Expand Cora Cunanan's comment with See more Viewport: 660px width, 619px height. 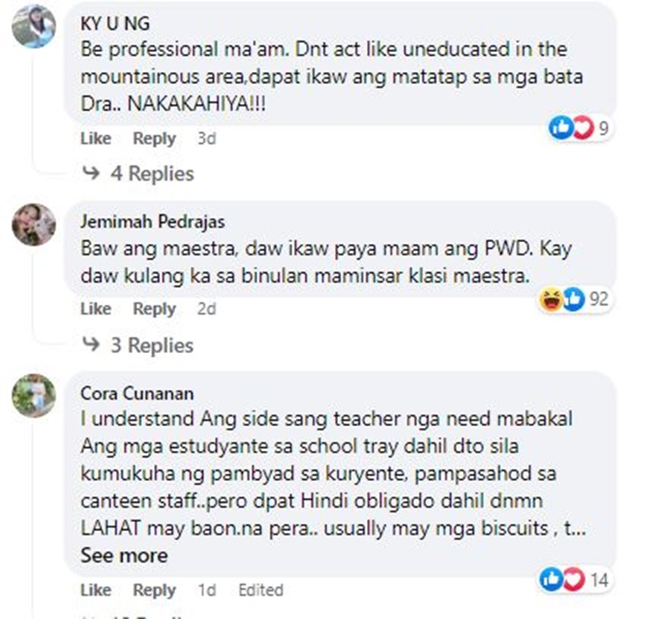click(124, 556)
